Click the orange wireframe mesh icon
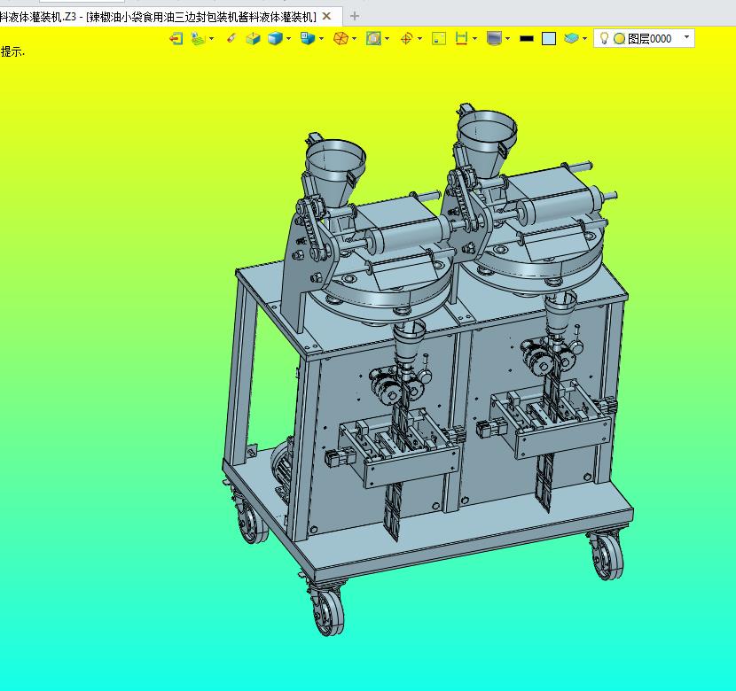This screenshot has height=691, width=736. (341, 38)
